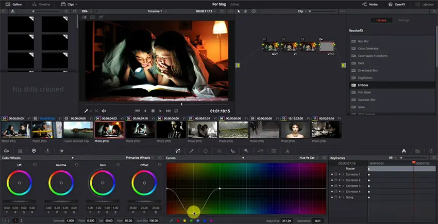
Task: Toggle the viewer mute speaker icon
Action: point(104,111)
